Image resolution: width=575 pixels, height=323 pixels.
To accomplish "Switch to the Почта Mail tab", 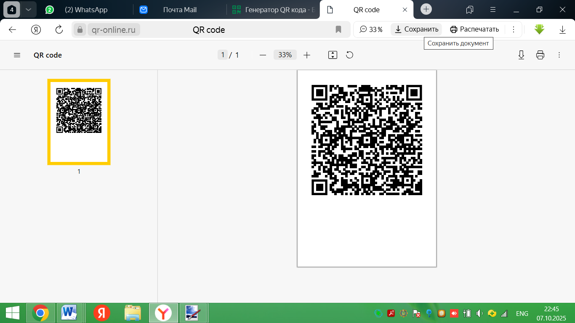I will coord(180,10).
